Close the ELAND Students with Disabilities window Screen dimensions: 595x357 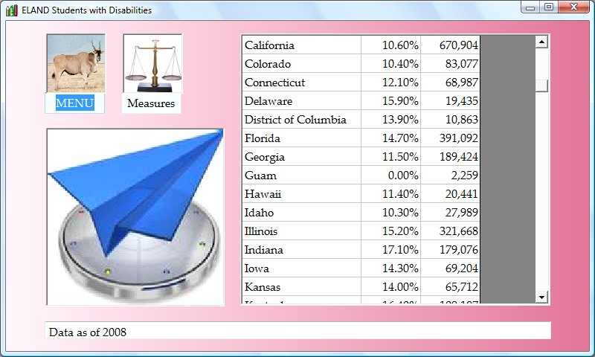[573, 7]
